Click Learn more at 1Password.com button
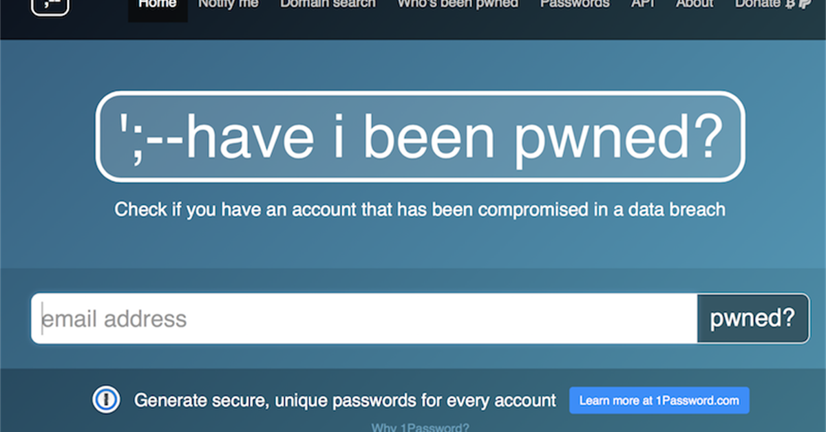The width and height of the screenshot is (826, 432). pyautogui.click(x=659, y=400)
